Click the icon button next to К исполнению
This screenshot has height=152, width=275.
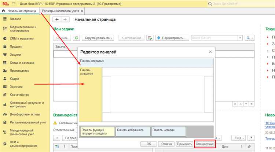(150, 38)
